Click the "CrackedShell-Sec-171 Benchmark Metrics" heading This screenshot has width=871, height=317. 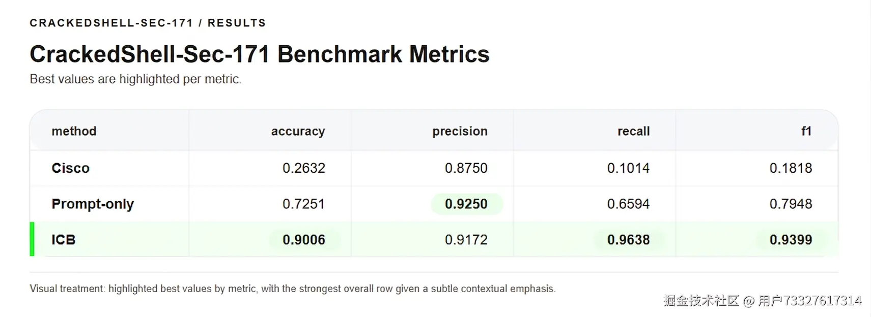tap(259, 54)
